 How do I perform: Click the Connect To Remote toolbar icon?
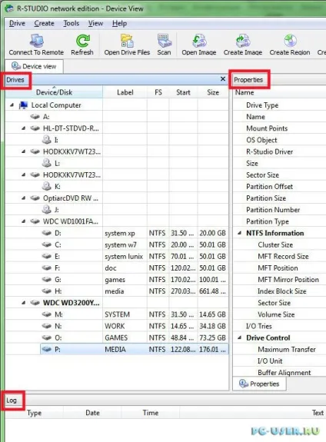[x=36, y=41]
